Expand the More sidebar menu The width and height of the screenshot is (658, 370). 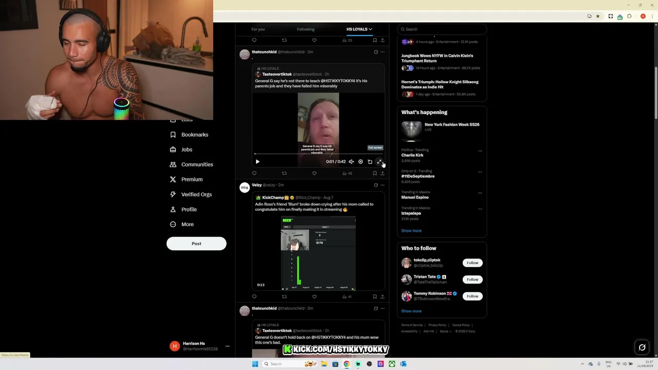182,224
